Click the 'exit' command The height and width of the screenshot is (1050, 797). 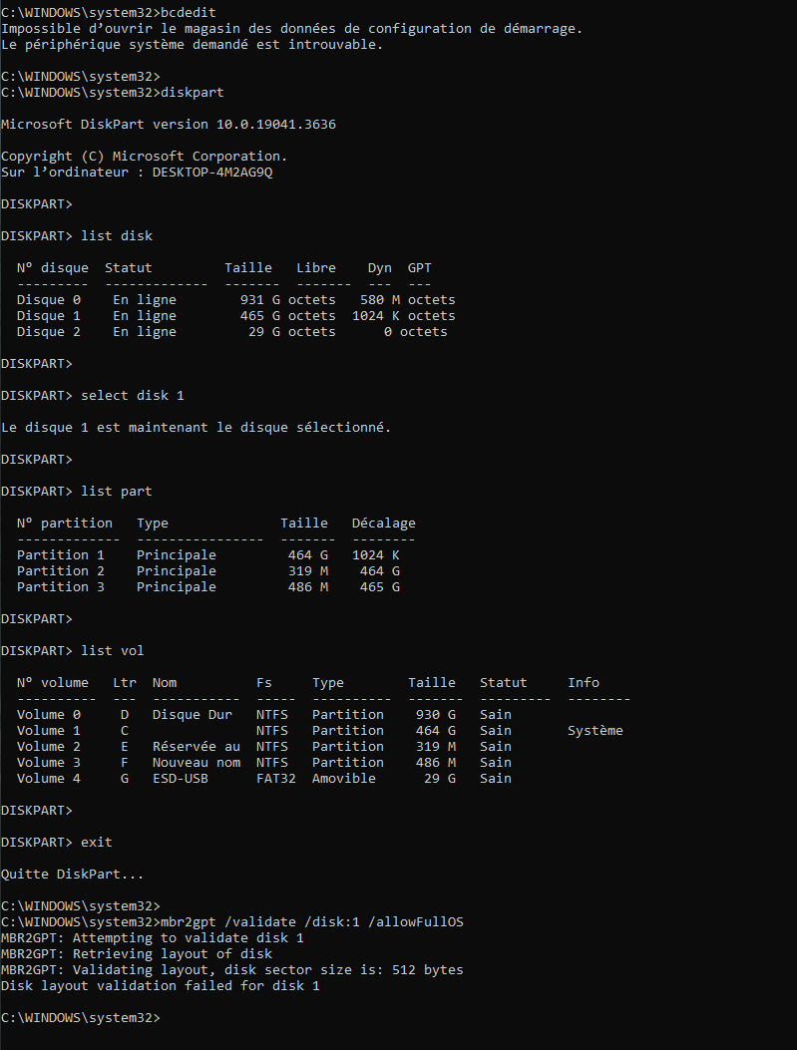[97, 843]
